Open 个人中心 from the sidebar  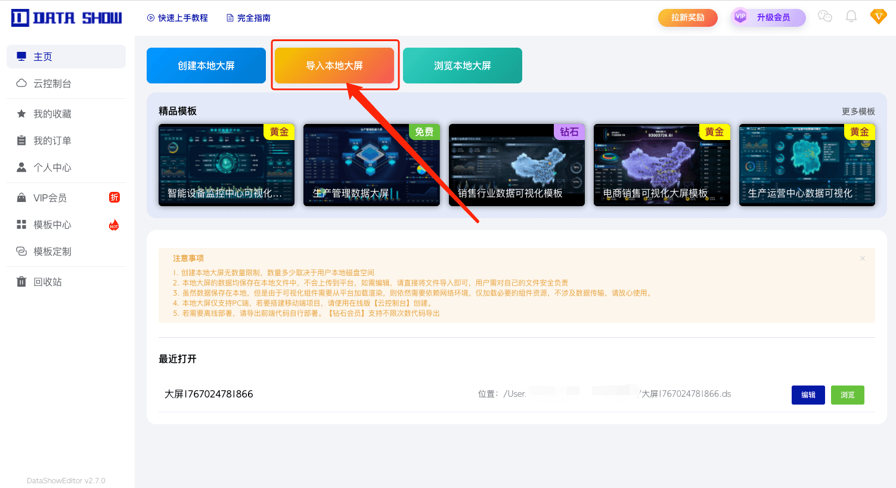coord(52,167)
